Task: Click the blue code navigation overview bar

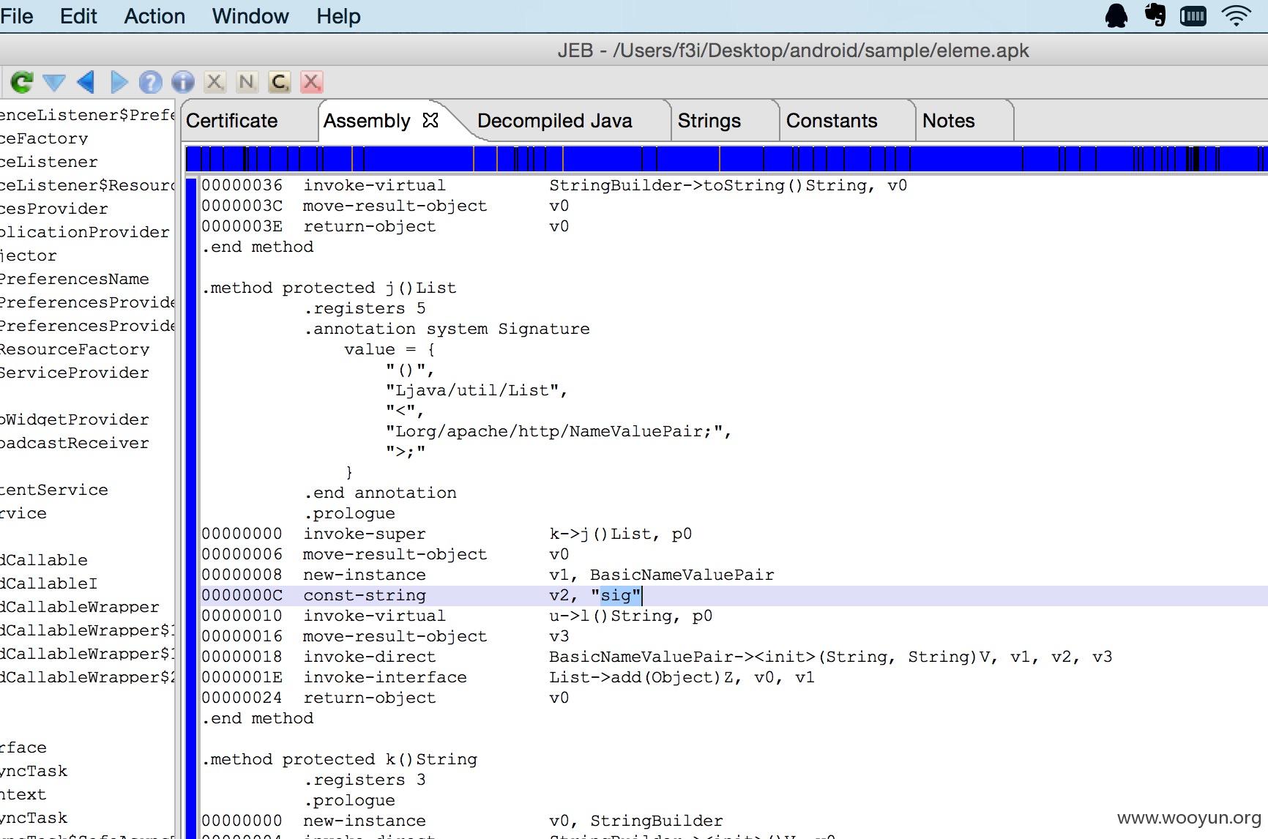Action: click(726, 159)
